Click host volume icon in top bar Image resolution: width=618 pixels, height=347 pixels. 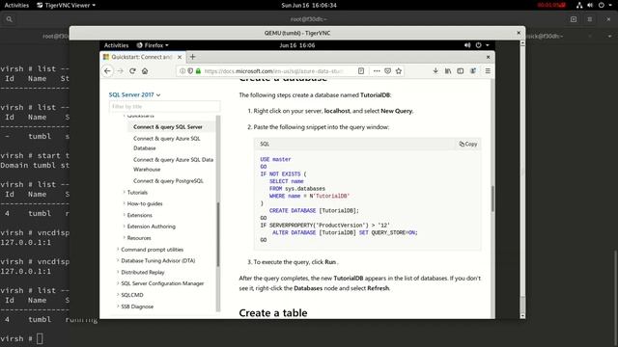click(590, 5)
